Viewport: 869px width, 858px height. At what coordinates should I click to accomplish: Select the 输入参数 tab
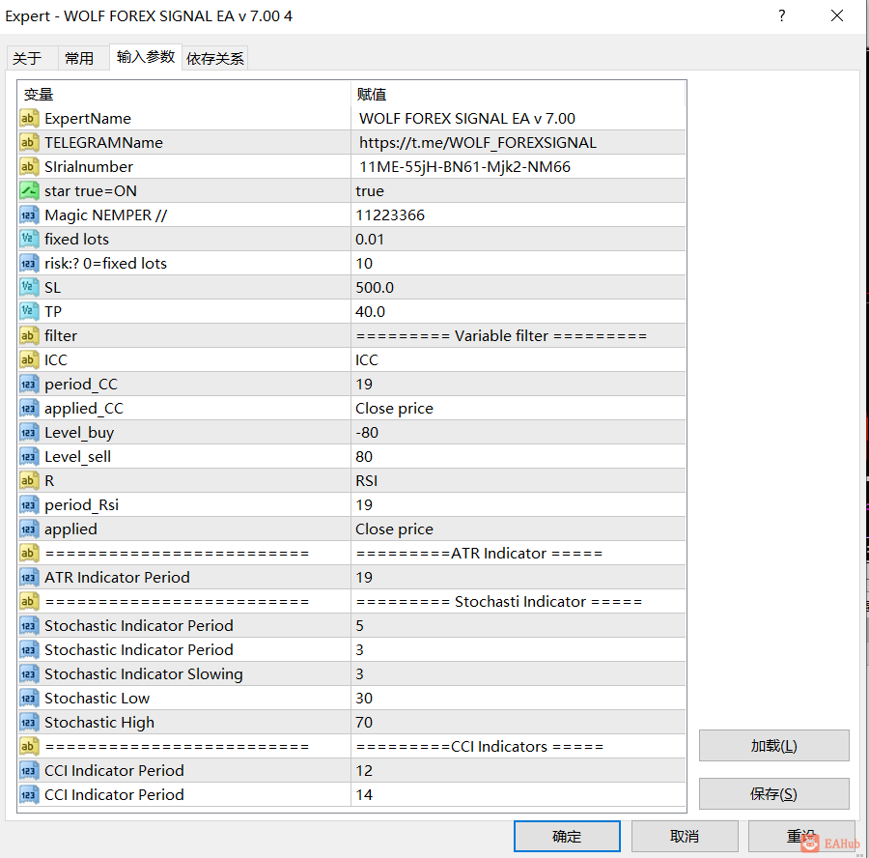pos(146,57)
